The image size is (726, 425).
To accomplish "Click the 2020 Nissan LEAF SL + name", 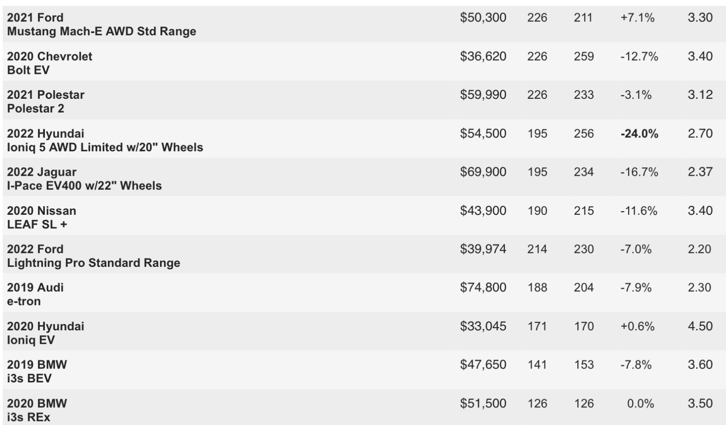I will (41, 217).
